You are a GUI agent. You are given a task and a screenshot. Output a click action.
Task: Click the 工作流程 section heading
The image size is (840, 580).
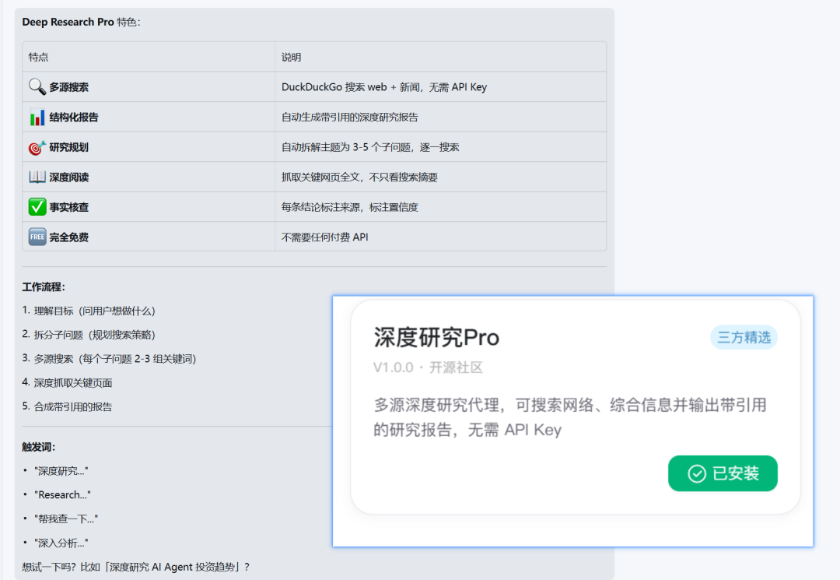(42, 287)
